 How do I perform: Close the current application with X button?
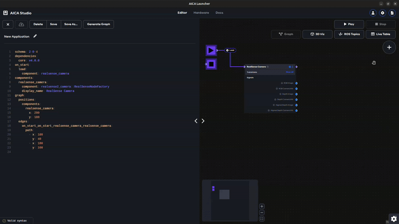click(8, 24)
